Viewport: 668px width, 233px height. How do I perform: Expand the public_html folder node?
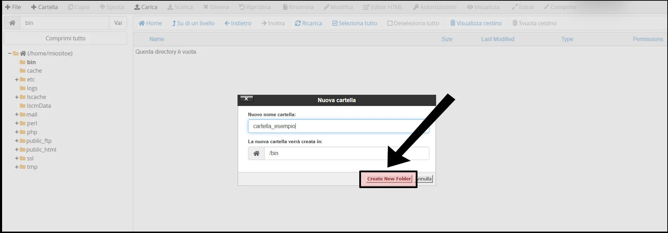17,150
